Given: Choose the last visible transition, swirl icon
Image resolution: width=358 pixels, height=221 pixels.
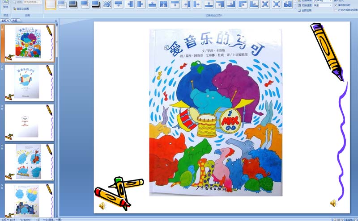Looking at the screenshot, I should click(288, 4).
